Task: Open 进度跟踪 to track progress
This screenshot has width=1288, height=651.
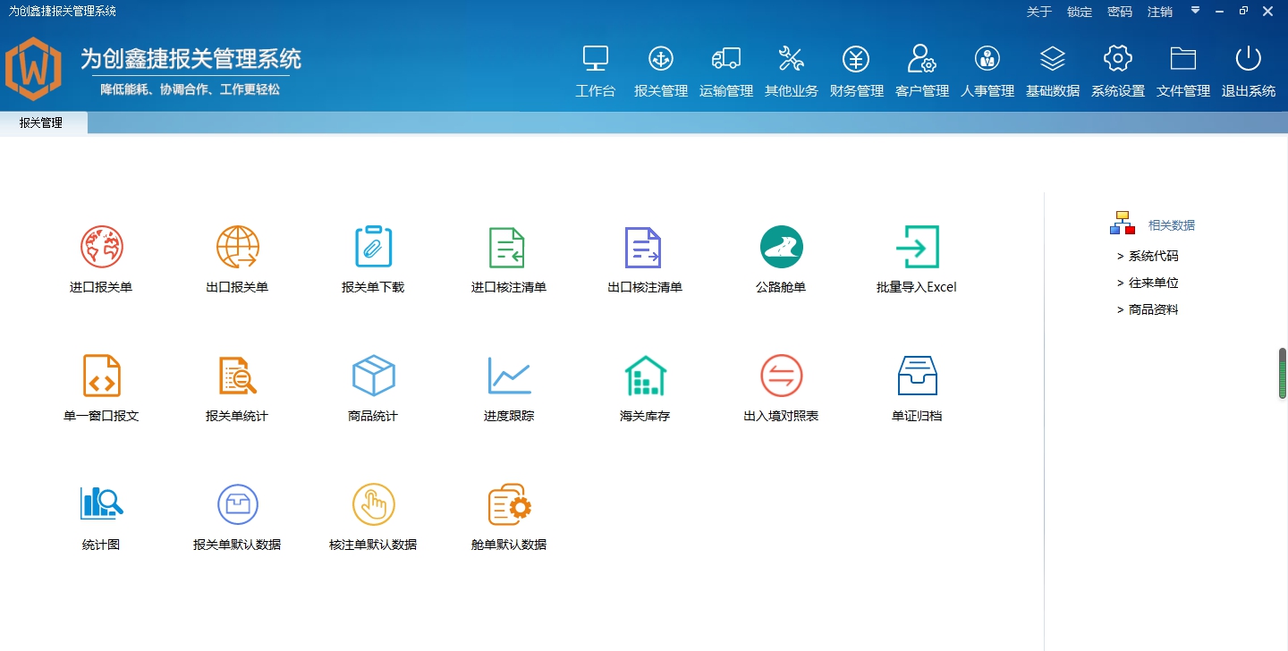Action: click(508, 387)
